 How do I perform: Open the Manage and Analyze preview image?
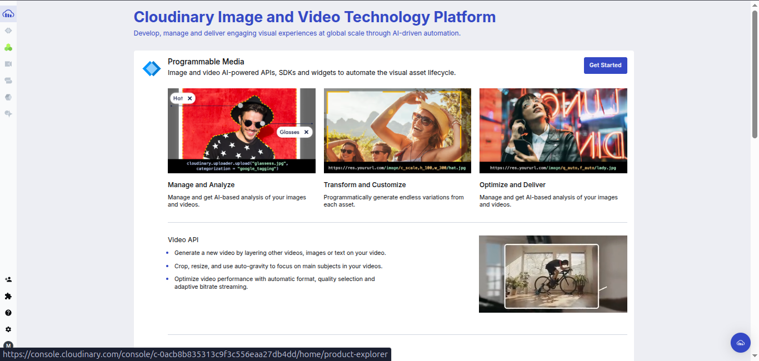click(x=242, y=131)
